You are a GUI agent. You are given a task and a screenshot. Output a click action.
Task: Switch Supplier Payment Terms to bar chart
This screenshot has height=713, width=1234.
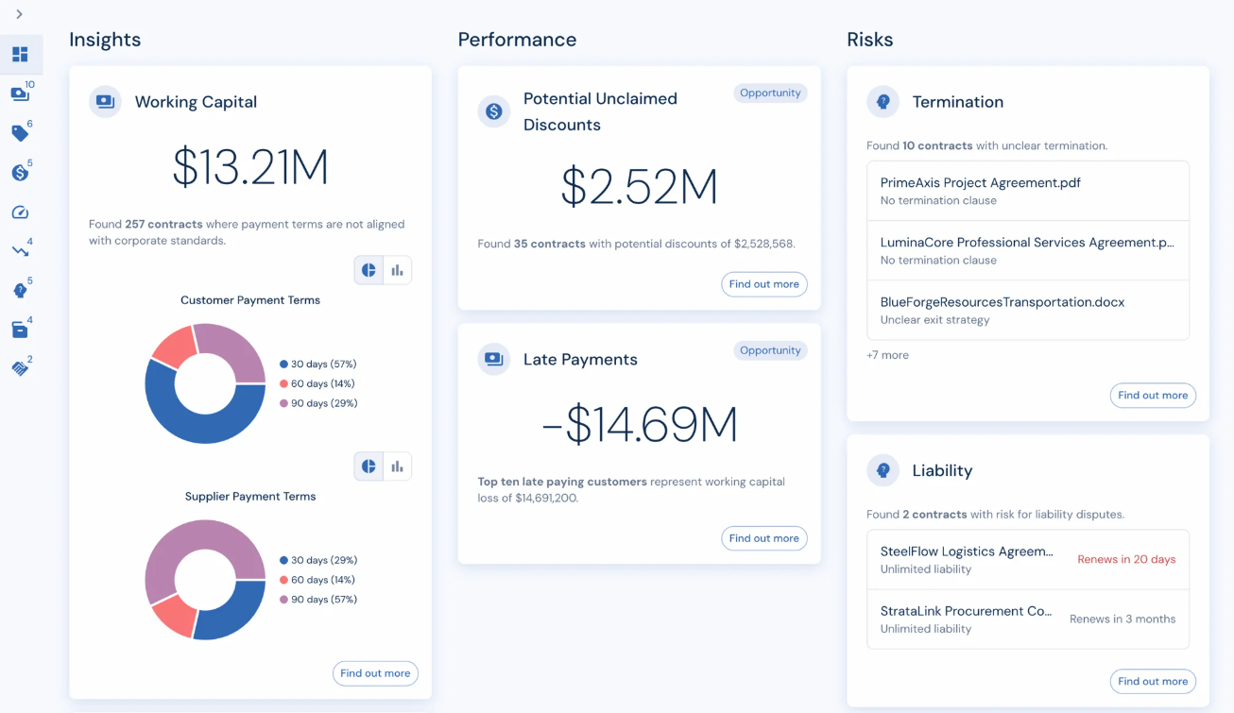(398, 467)
